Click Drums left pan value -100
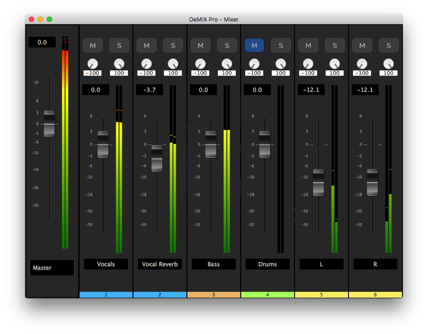This screenshot has width=428, height=334. click(254, 73)
